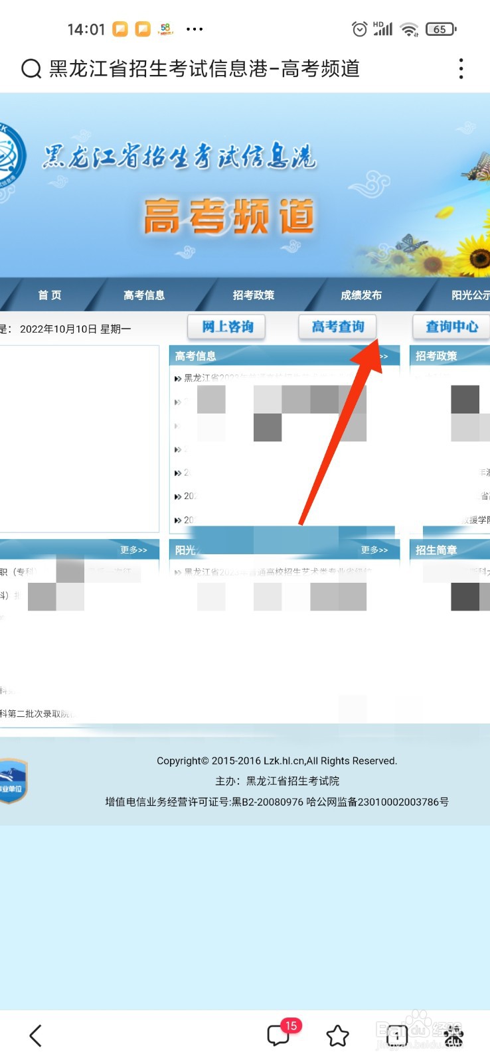Open the 阳光公示 navigation tab
Viewport: 490px width, 1062px height.
click(x=470, y=295)
